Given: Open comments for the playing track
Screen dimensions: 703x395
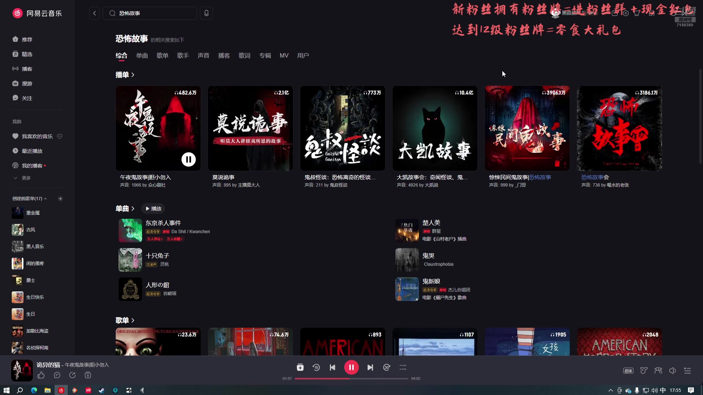Looking at the screenshot, I should click(x=57, y=375).
